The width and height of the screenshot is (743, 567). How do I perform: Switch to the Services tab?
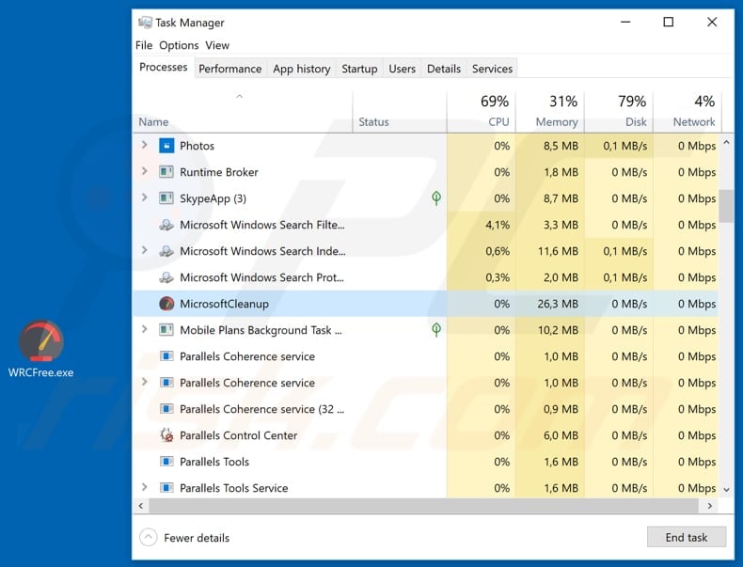tap(492, 69)
